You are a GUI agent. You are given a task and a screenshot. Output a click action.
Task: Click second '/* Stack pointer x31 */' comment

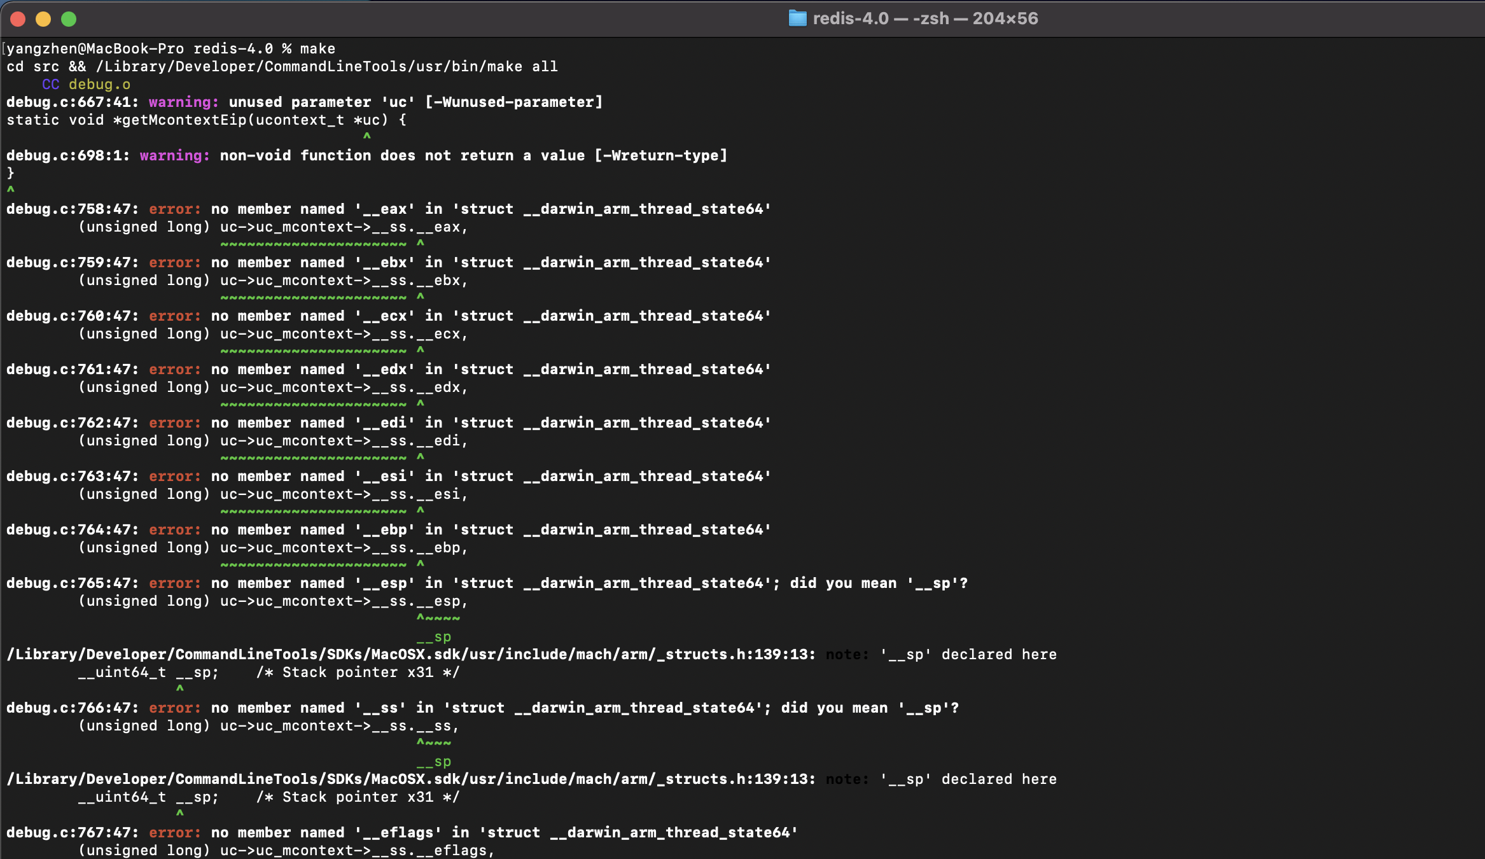(x=358, y=797)
